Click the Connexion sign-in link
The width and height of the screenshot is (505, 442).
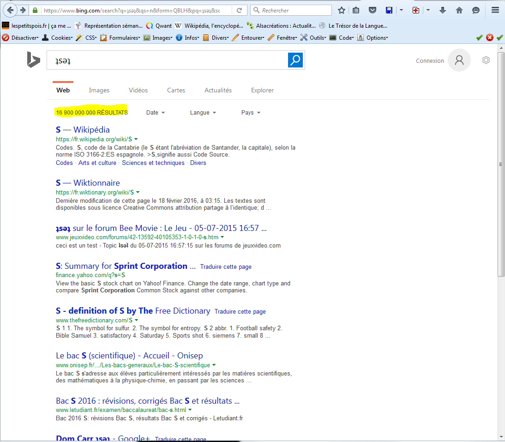click(x=430, y=61)
